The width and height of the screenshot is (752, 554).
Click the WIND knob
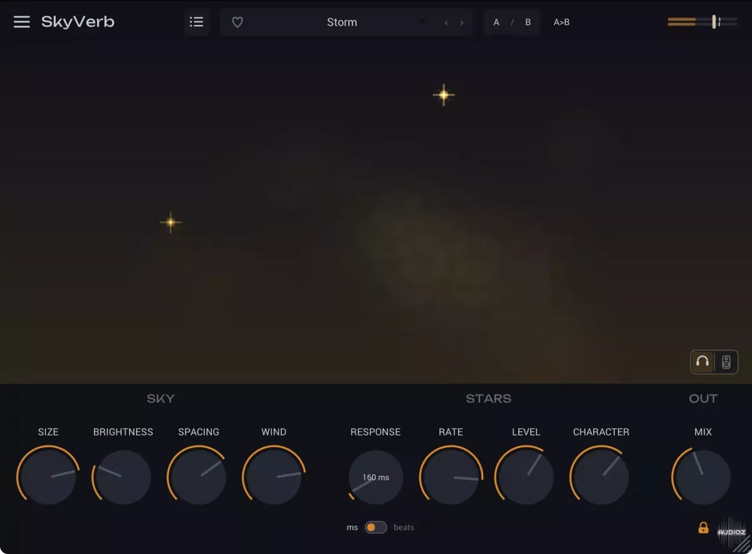tap(274, 477)
